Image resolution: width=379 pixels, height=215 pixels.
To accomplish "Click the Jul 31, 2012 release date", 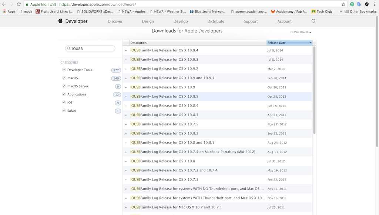I will [x=276, y=161].
